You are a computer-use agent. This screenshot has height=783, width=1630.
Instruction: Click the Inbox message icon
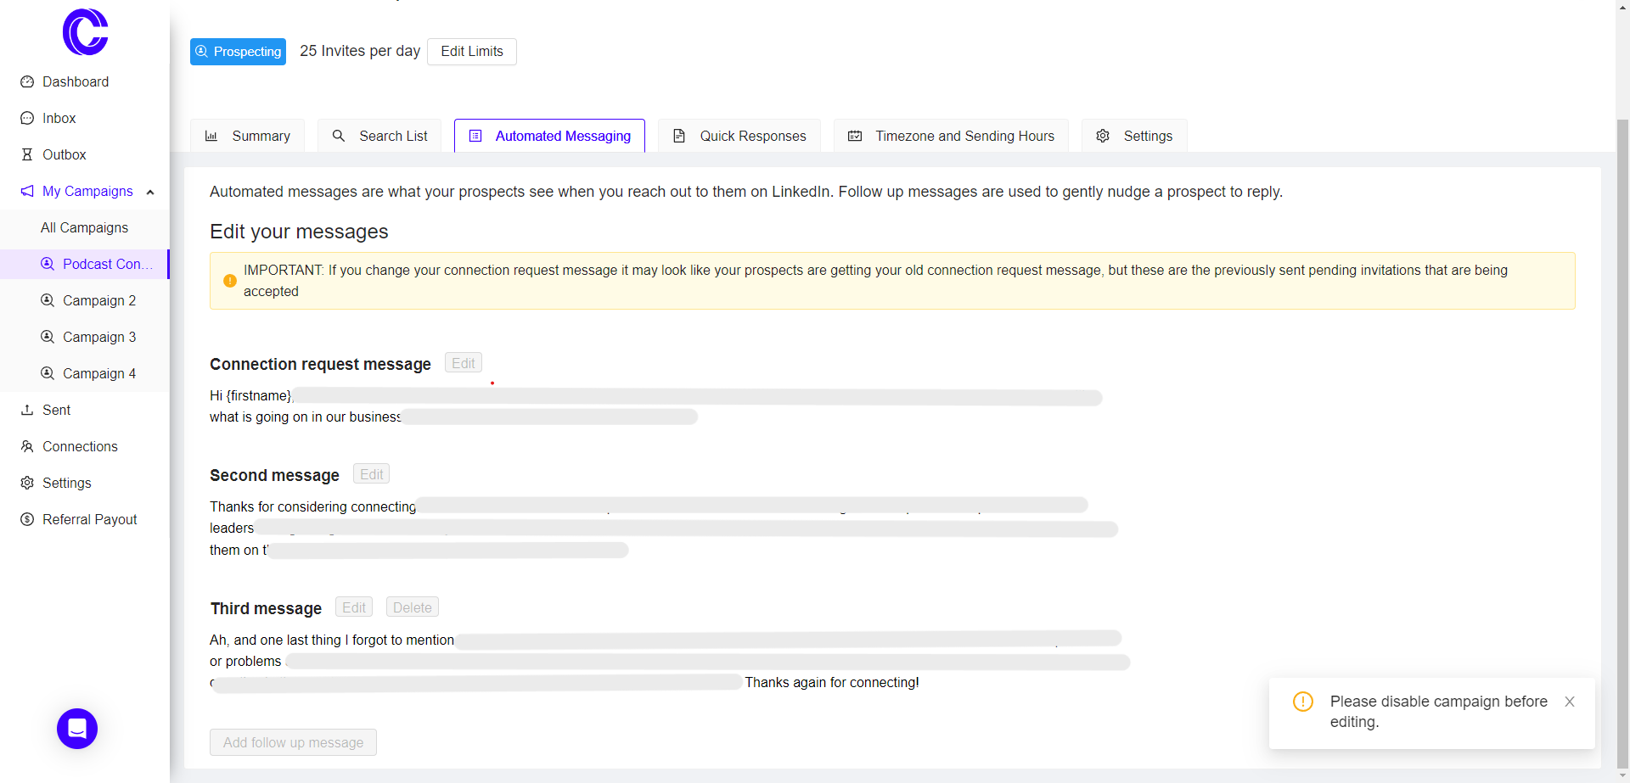coord(27,119)
